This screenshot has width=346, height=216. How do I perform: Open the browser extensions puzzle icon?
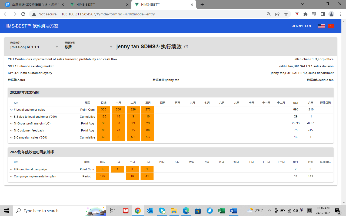(305, 14)
